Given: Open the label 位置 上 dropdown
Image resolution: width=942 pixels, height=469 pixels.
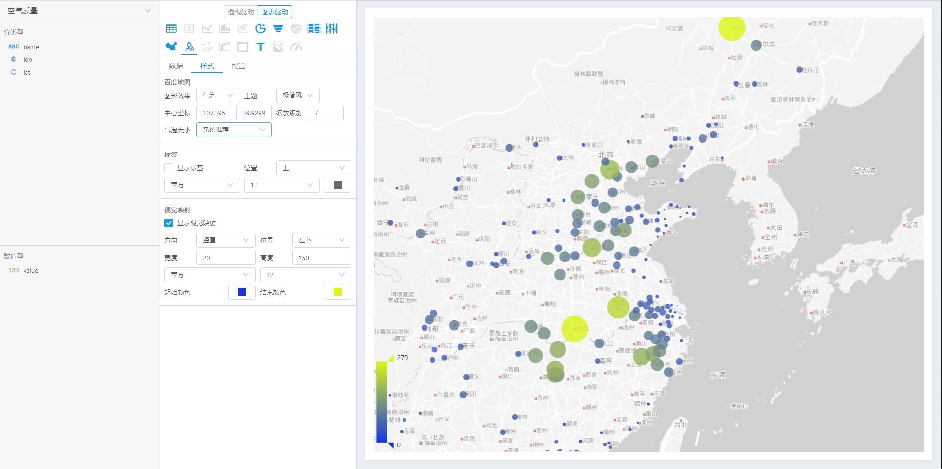Looking at the screenshot, I should [x=314, y=168].
